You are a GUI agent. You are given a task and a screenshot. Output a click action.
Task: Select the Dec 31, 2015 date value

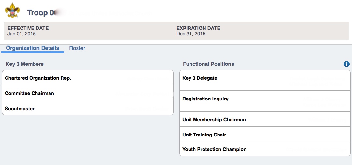[191, 34]
